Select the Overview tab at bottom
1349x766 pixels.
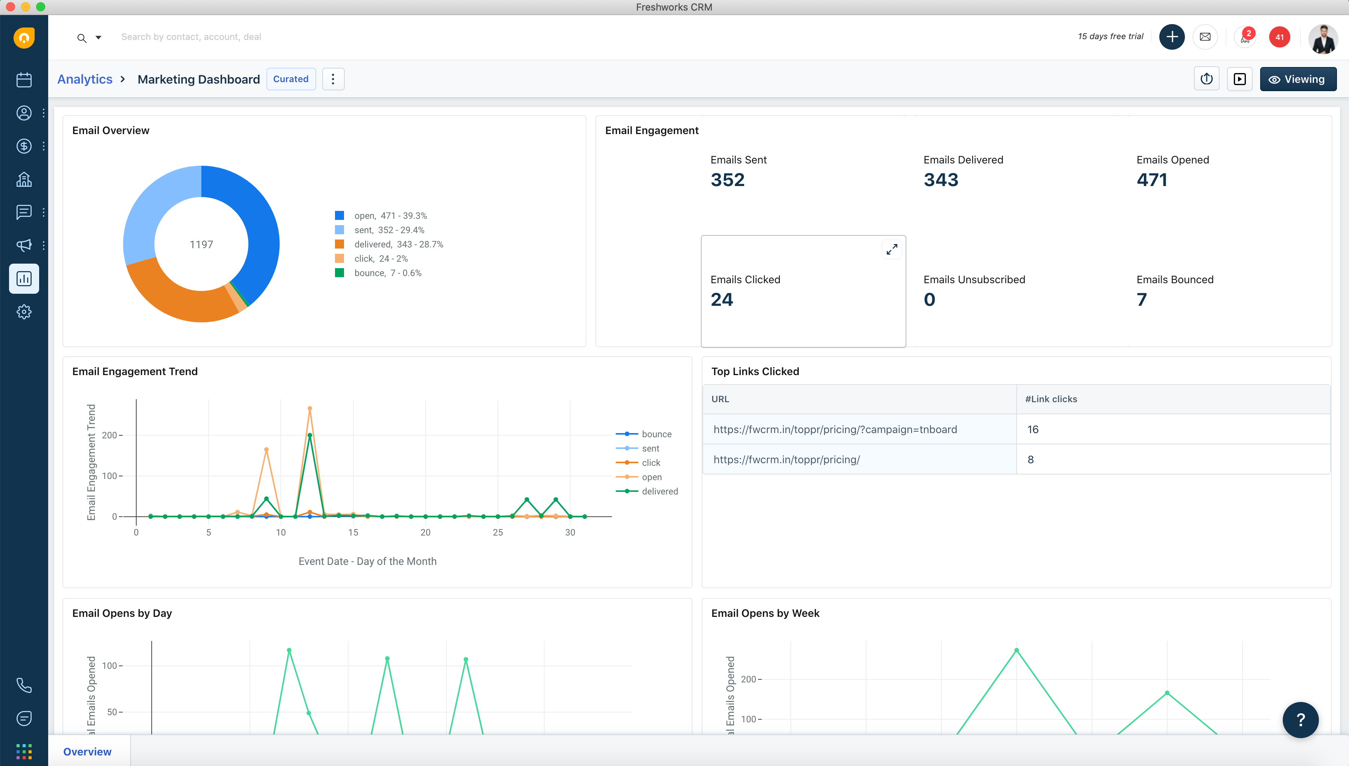point(87,752)
